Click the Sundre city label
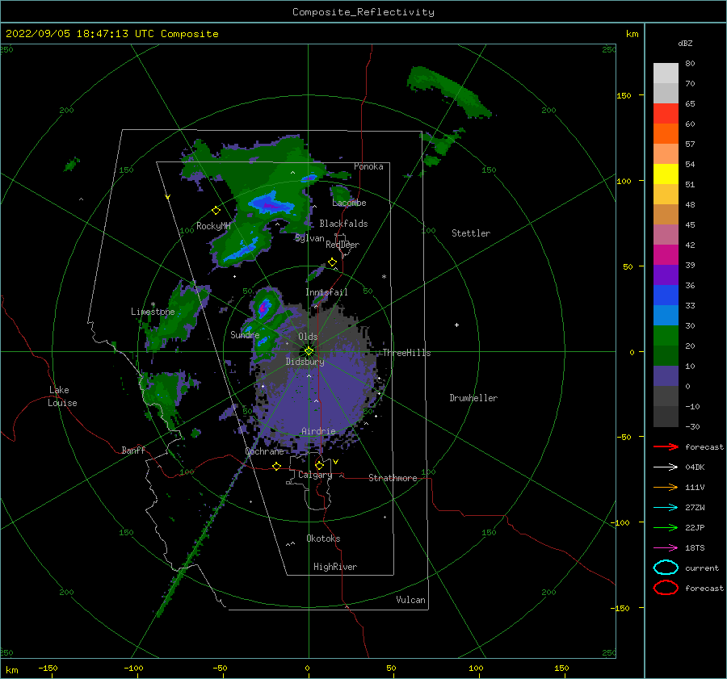 [x=245, y=334]
